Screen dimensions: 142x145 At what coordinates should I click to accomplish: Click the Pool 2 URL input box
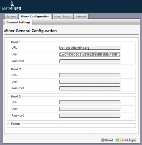click(x=90, y=75)
